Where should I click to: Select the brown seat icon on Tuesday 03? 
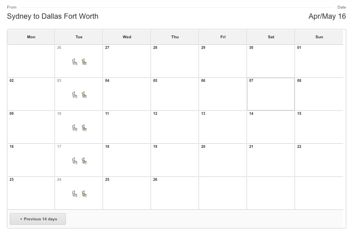(x=84, y=95)
